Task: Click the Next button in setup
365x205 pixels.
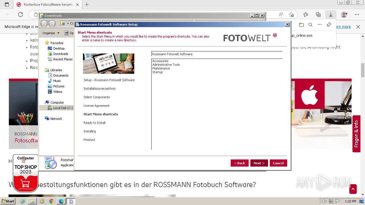Action: (259, 163)
